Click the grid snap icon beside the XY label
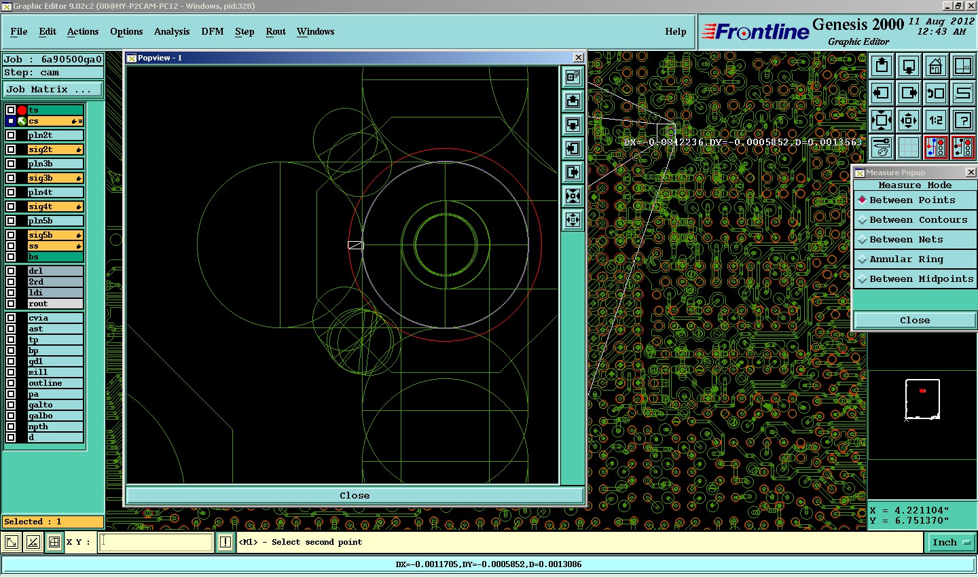Image resolution: width=978 pixels, height=578 pixels. coord(54,542)
